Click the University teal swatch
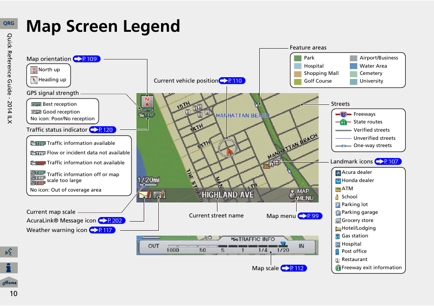This screenshot has width=434, height=306. [x=353, y=82]
